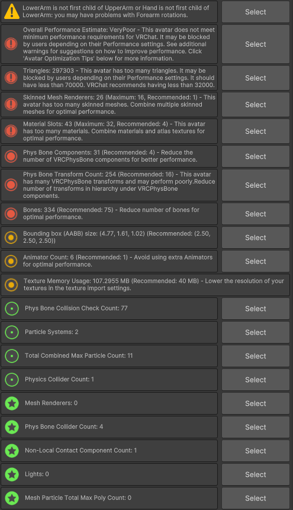Click the red circle icon for Bones: 334
This screenshot has height=510, width=293.
(11, 214)
